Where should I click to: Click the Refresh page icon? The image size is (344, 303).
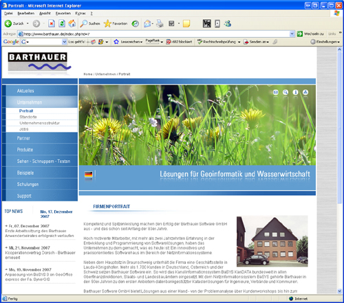(62, 23)
